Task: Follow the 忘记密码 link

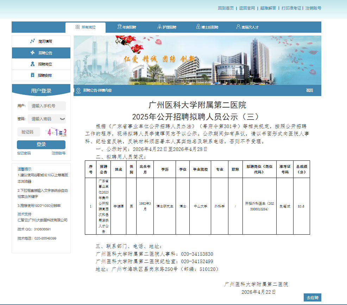Action: point(24,153)
